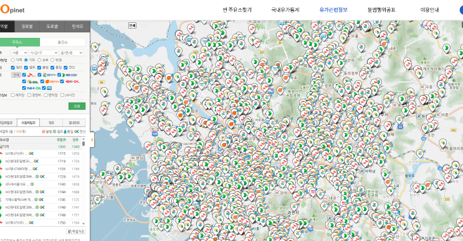Click the S-OIL brand logo
This screenshot has width=463, height=241.
tap(33, 82)
